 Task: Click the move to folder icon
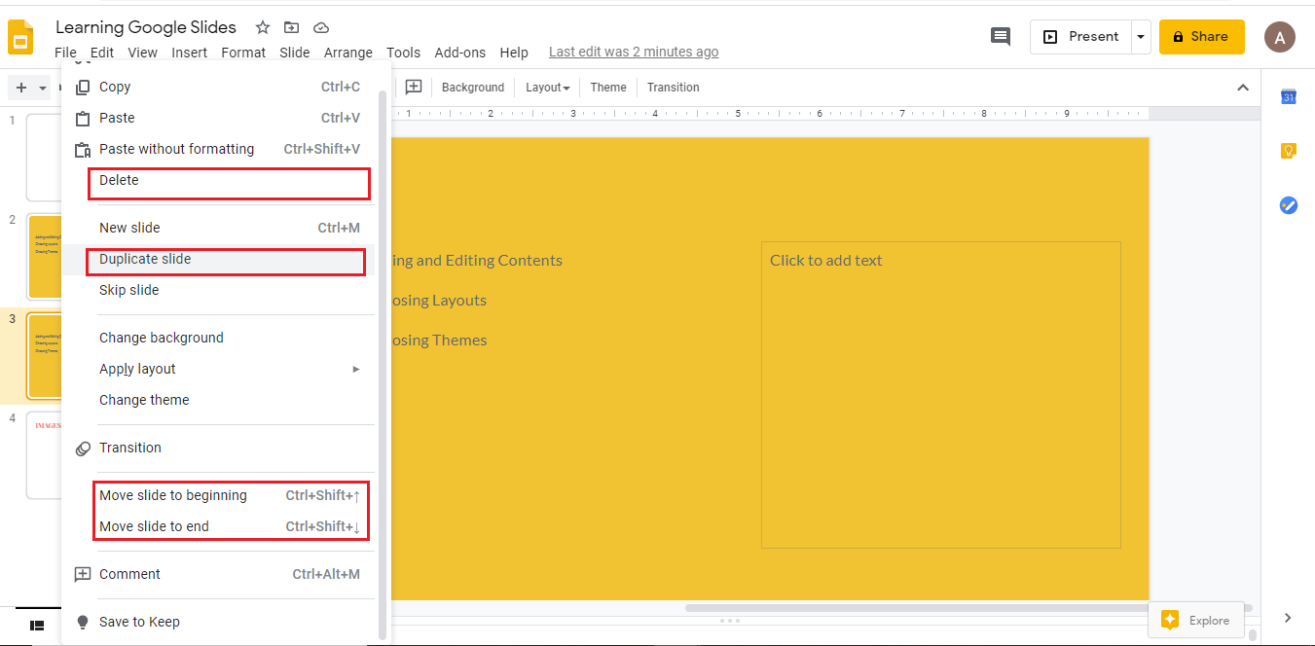(291, 27)
